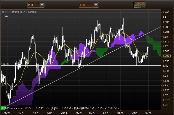174x115 pixels.
Task: Click the 2014 date axis label
Action: [64, 113]
